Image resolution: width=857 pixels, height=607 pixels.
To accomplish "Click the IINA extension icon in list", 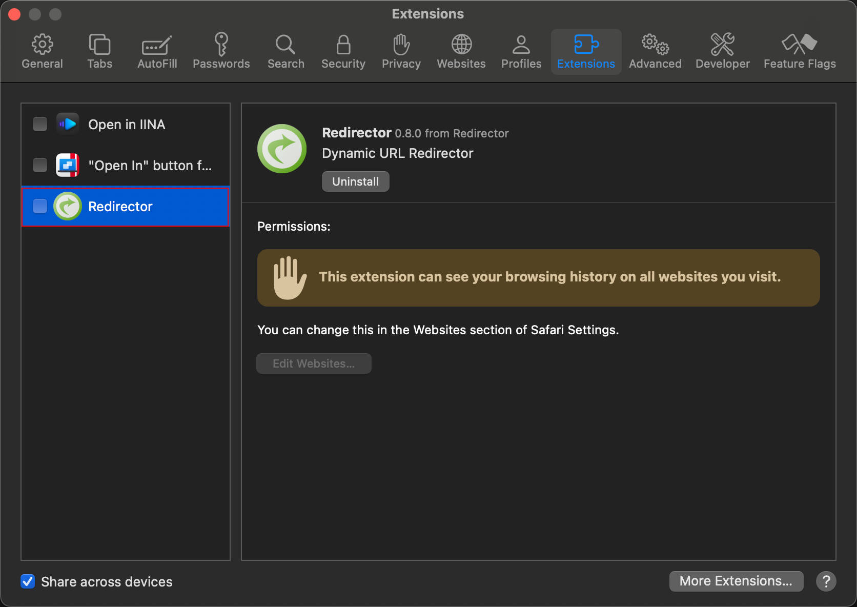I will [x=68, y=124].
